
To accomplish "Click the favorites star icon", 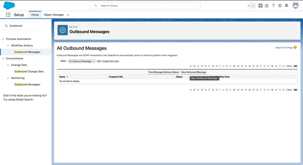I will pyautogui.click(x=249, y=6).
